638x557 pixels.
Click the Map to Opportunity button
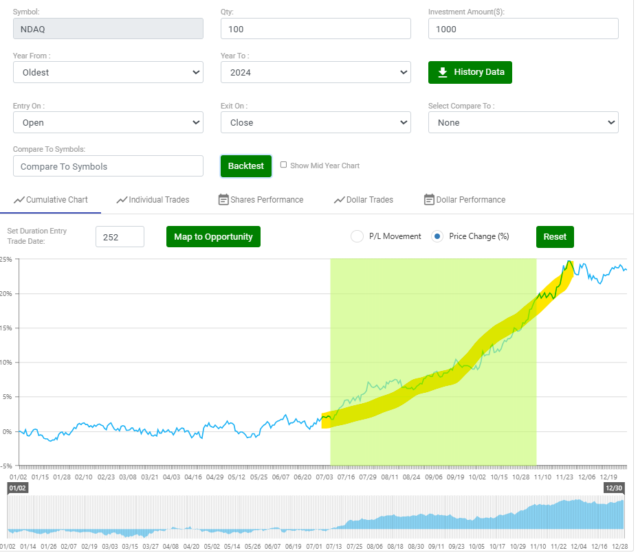(214, 238)
